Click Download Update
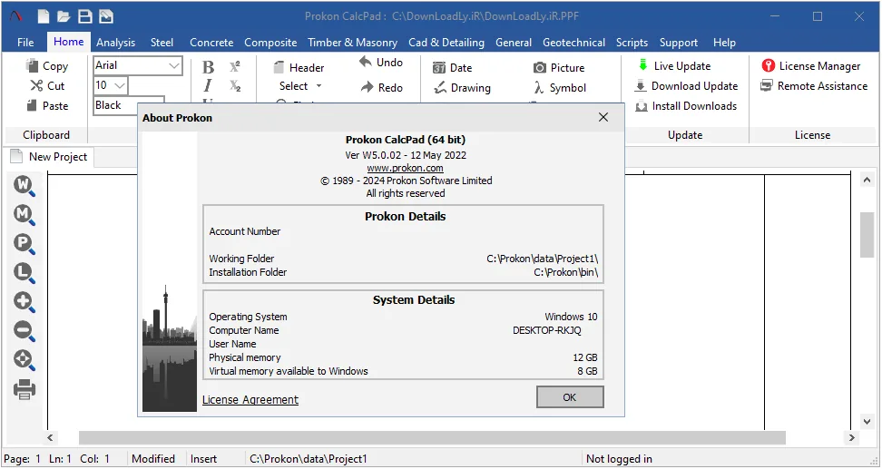 (x=686, y=86)
